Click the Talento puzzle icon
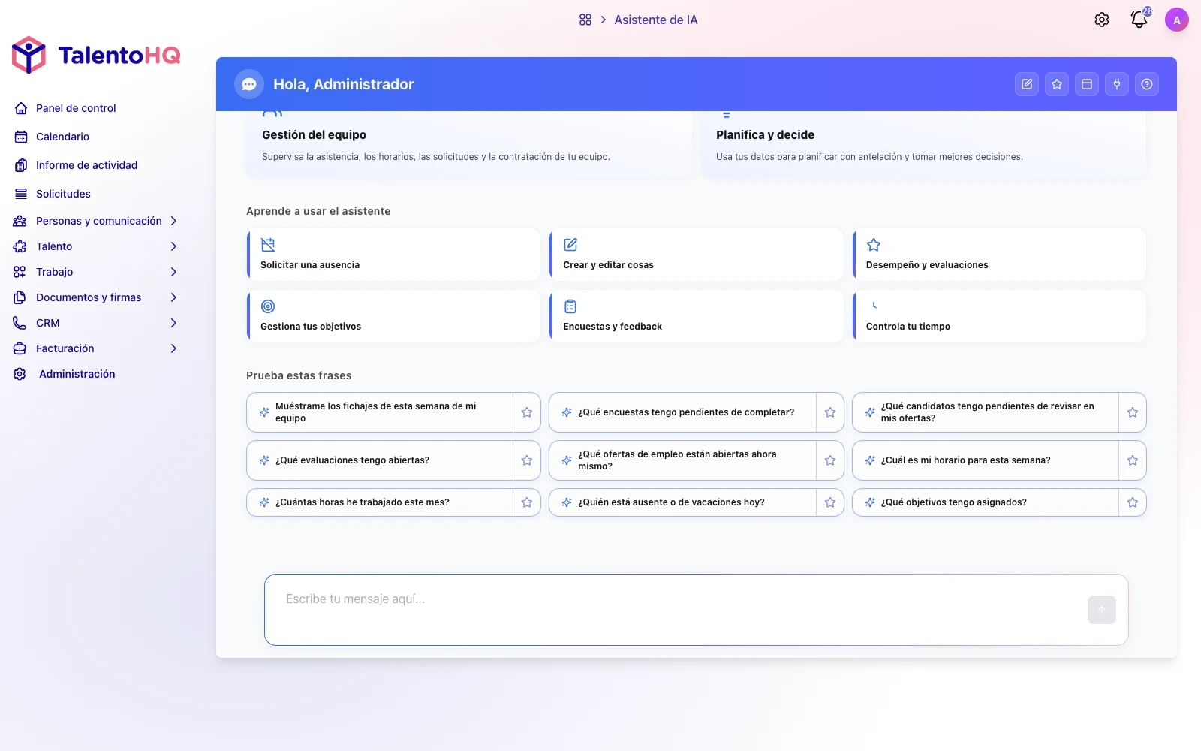1201x751 pixels. (20, 246)
